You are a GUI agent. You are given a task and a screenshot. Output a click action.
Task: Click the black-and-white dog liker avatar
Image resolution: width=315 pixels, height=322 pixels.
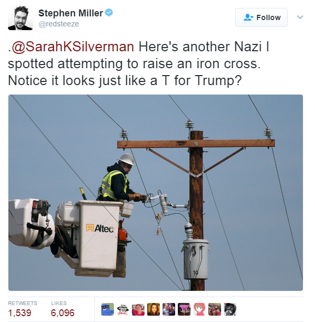tap(230, 309)
